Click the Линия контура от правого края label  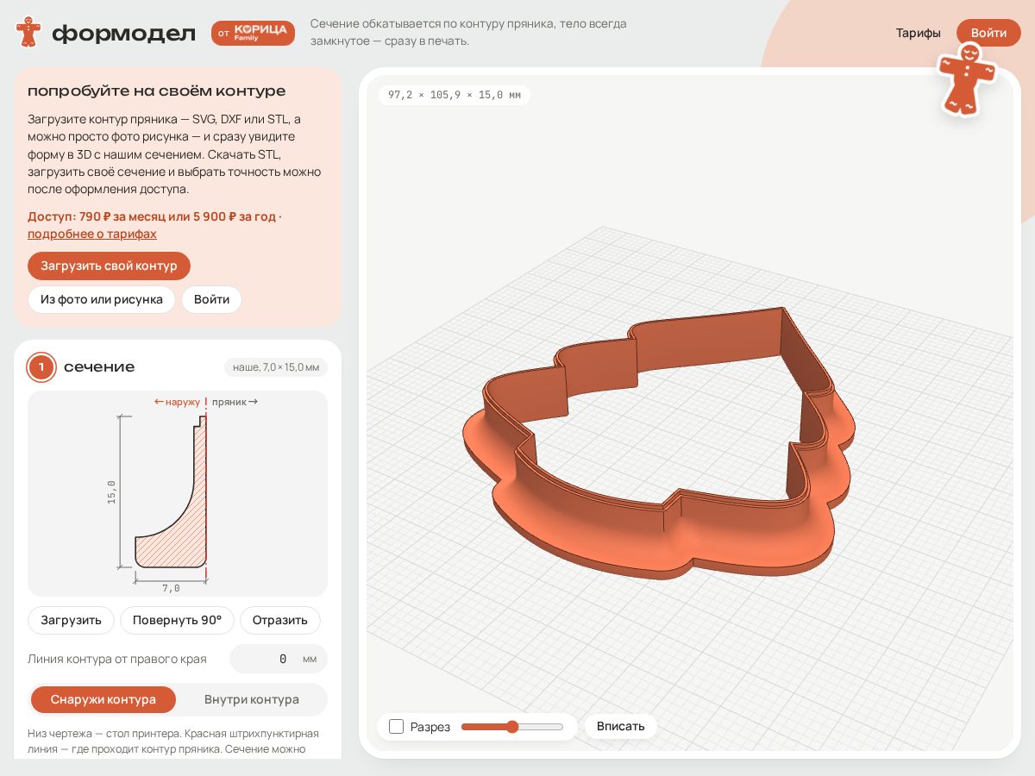pyautogui.click(x=117, y=659)
